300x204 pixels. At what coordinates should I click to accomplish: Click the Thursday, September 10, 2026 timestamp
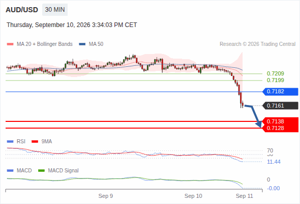(72, 25)
